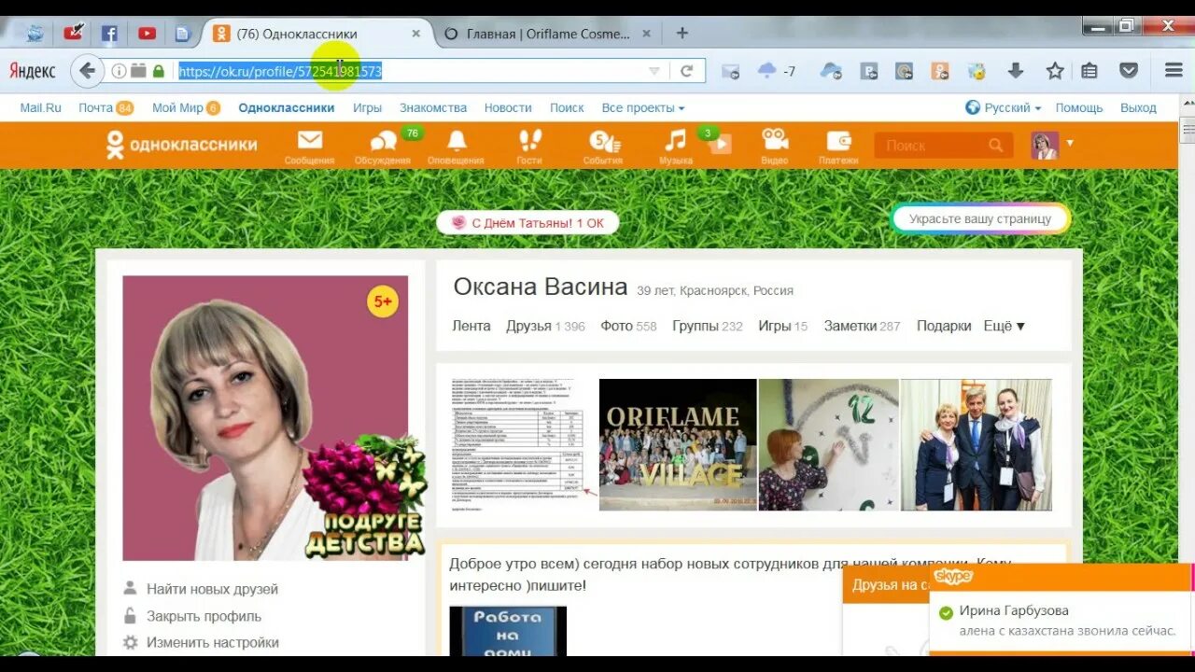
Task: Open the События events icon
Action: click(603, 141)
